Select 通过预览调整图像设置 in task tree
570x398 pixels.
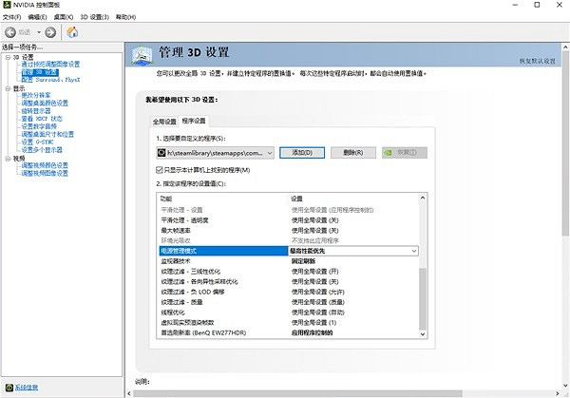point(50,65)
